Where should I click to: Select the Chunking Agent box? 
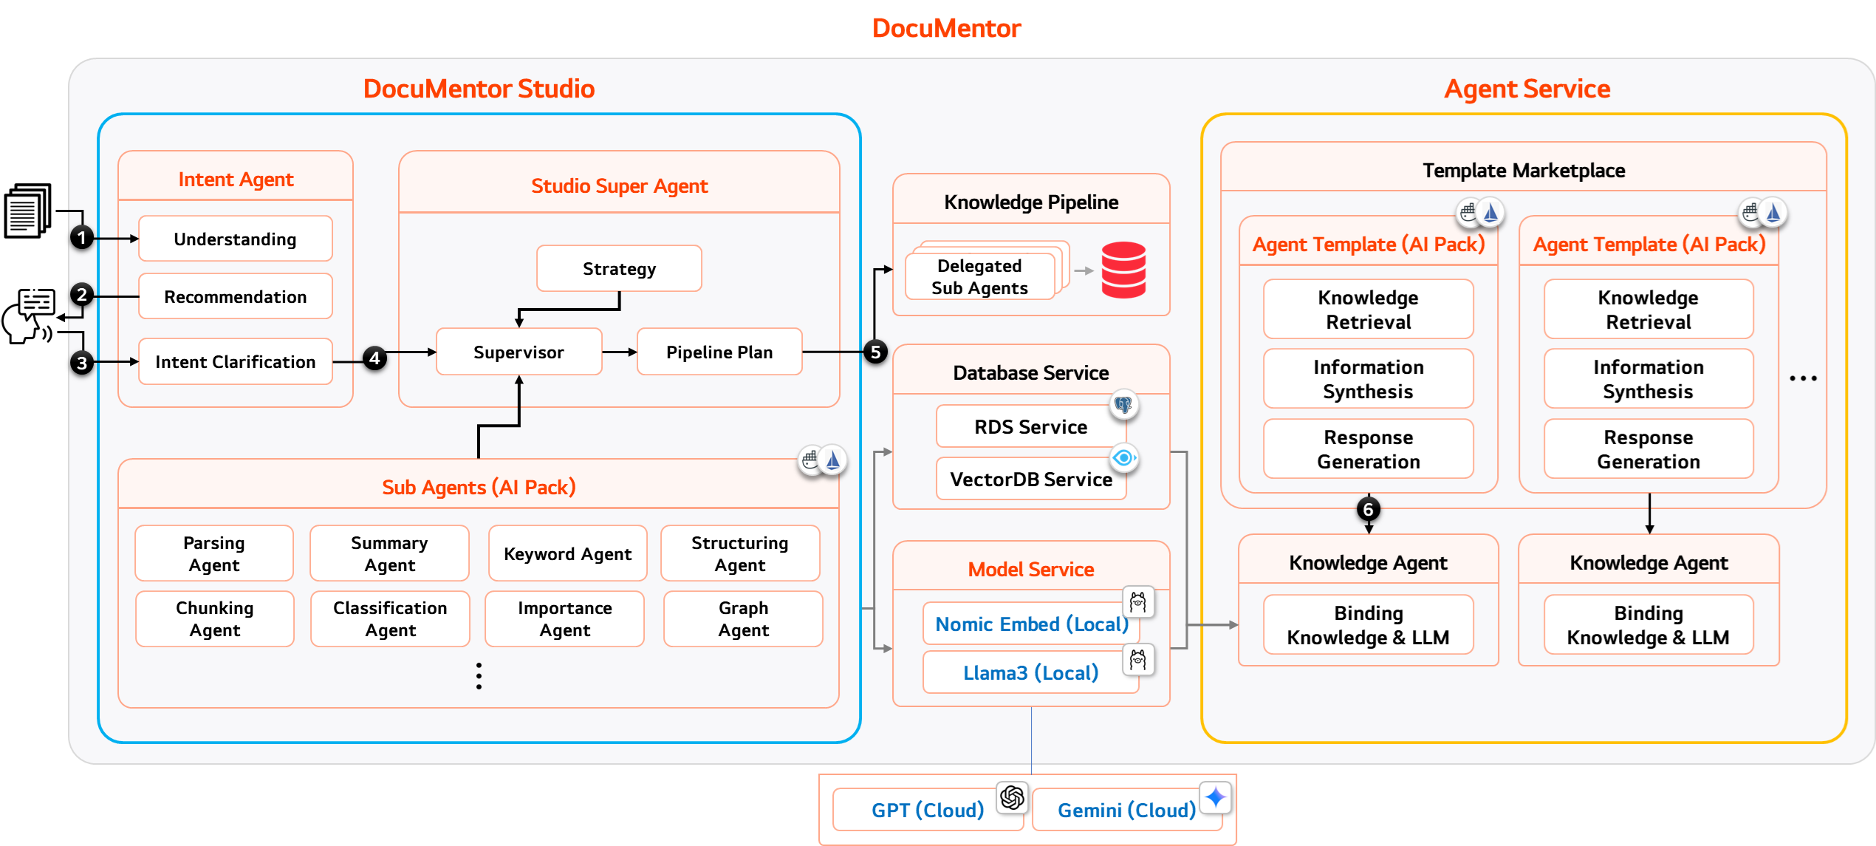(x=215, y=618)
